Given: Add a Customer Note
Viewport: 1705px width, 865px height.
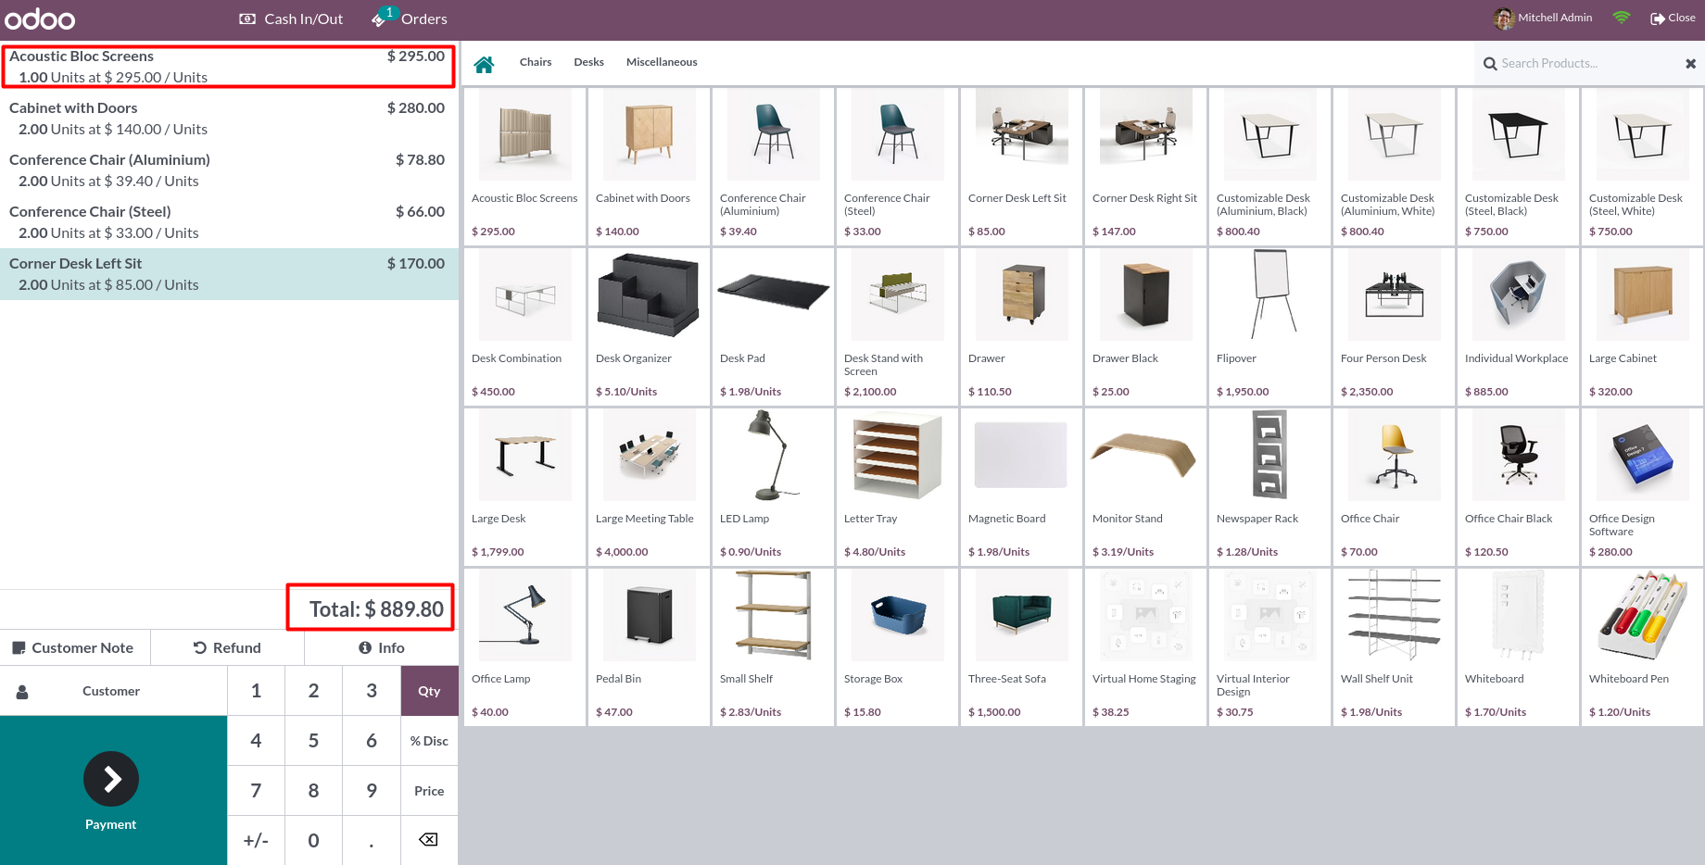Looking at the screenshot, I should [x=75, y=647].
